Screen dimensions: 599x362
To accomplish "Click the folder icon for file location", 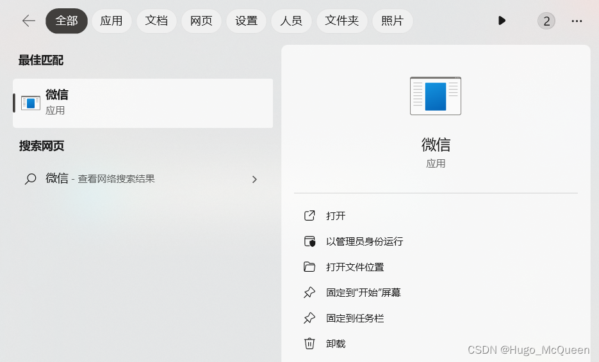I will (309, 267).
